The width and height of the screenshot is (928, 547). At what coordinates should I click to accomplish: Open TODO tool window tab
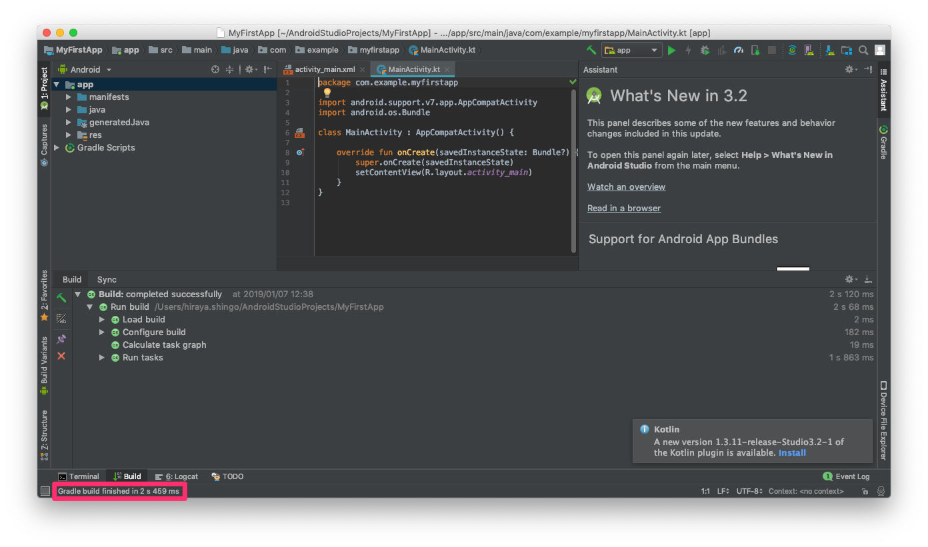coord(227,476)
